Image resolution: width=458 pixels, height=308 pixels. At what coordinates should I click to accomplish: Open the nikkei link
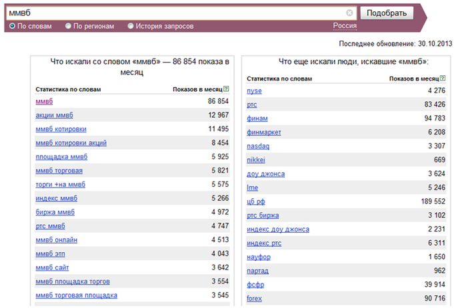click(x=256, y=160)
